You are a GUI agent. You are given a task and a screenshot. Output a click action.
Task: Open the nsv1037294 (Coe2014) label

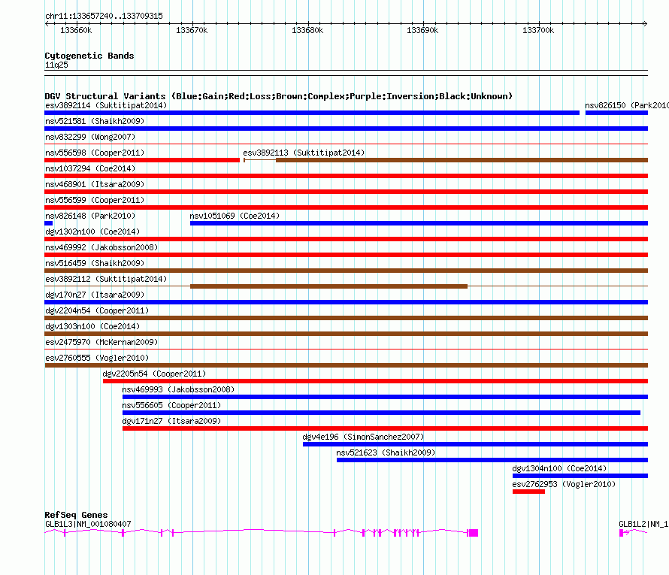pyautogui.click(x=90, y=168)
